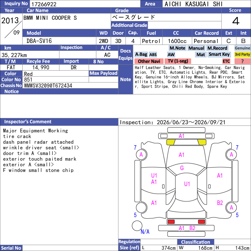Select the Manual document badge
Image resolution: width=251 pixels, height=251 pixels.
click(196, 48)
